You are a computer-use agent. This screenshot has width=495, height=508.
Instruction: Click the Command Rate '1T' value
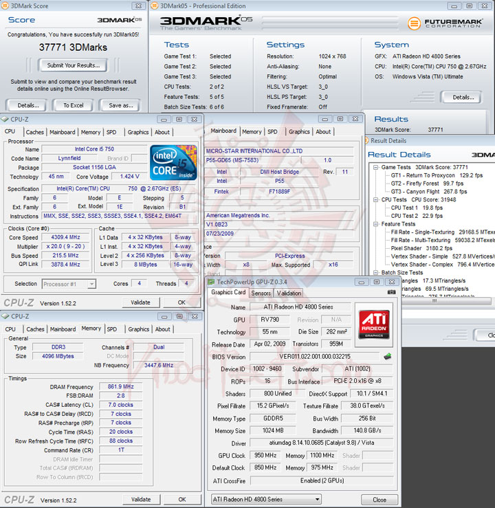click(121, 450)
